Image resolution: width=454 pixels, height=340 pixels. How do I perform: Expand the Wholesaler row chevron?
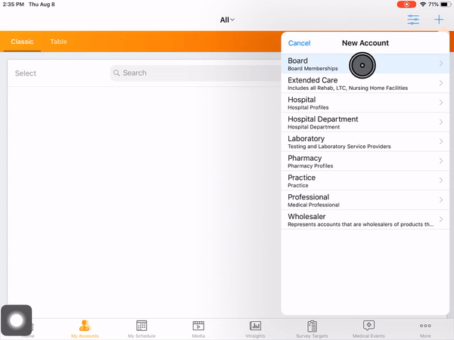440,220
